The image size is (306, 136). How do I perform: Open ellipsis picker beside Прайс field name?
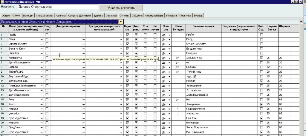(x=41, y=35)
